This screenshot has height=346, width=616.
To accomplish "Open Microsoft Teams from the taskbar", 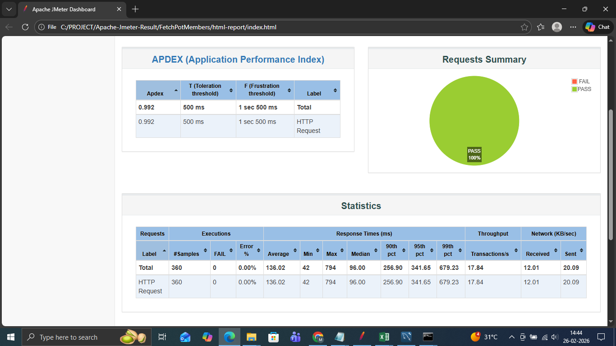I will (296, 337).
